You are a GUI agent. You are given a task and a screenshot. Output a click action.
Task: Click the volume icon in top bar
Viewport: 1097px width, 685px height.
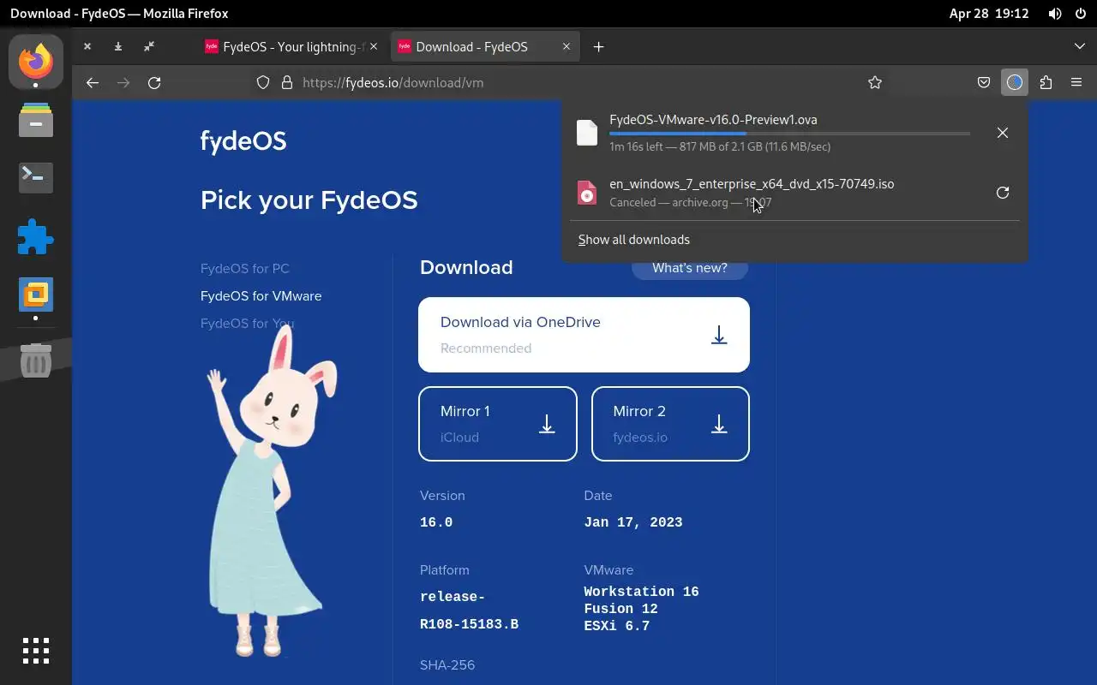point(1055,14)
